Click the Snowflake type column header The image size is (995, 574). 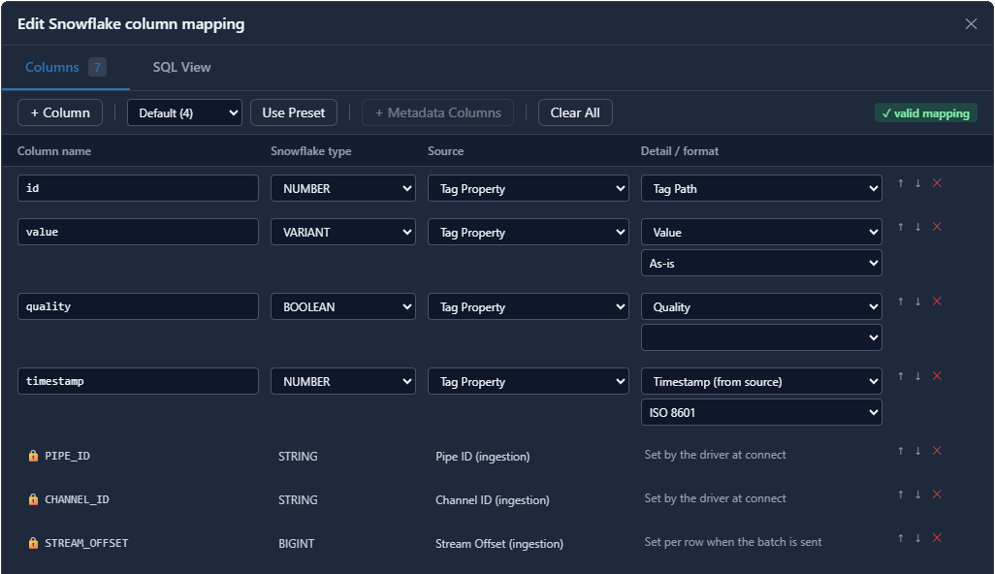pyautogui.click(x=311, y=151)
